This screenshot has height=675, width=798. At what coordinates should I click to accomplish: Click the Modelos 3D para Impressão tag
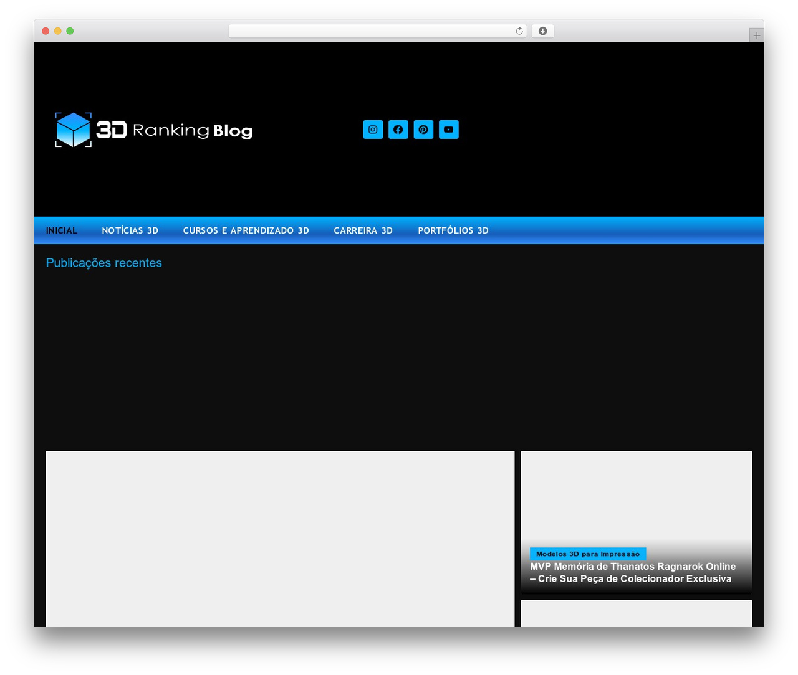tap(588, 554)
